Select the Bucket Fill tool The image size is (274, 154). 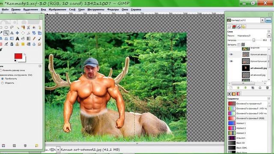[23, 38]
